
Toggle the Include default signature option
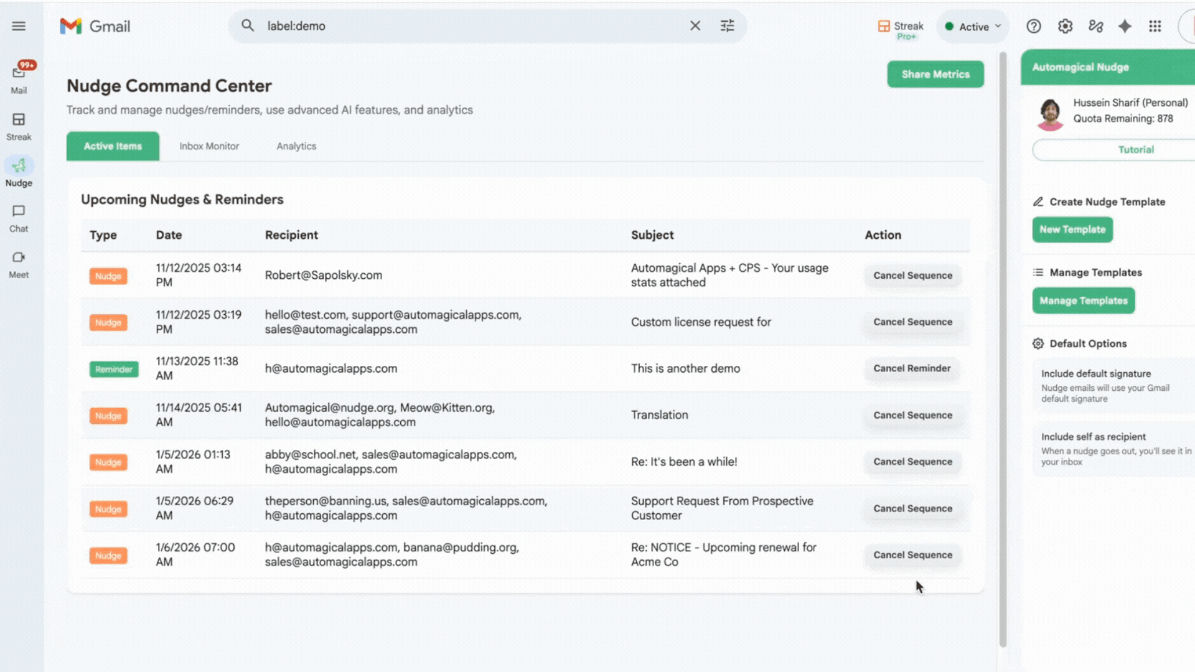[1113, 385]
